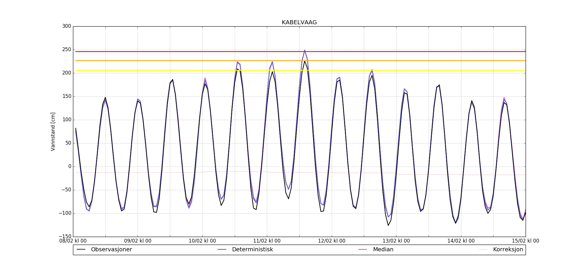Click the y-axis value −50
Image resolution: width=584 pixels, height=263 pixels.
coord(66,190)
